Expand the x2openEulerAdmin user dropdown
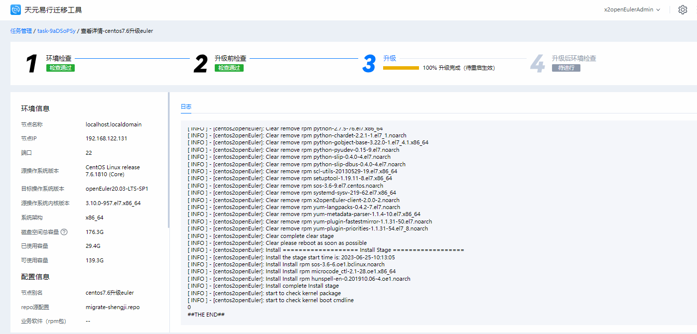The height and width of the screenshot is (334, 697). [x=632, y=9]
